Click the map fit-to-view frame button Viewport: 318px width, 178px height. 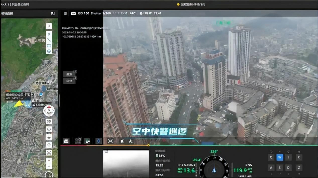click(49, 153)
